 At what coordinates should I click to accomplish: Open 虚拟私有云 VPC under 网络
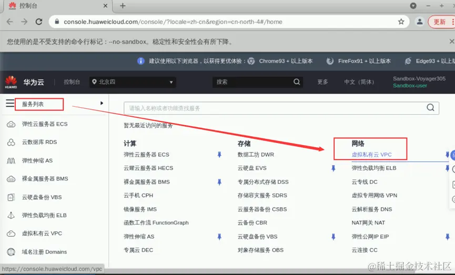click(x=371, y=155)
